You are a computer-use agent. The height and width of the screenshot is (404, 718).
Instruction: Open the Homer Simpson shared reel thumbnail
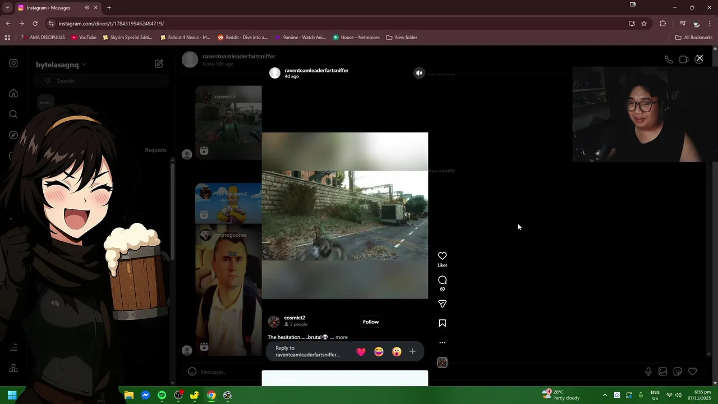click(228, 204)
